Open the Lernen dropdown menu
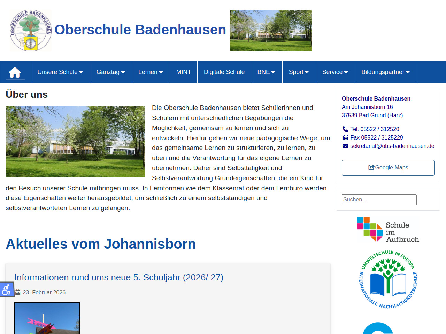446x334 pixels. point(151,72)
